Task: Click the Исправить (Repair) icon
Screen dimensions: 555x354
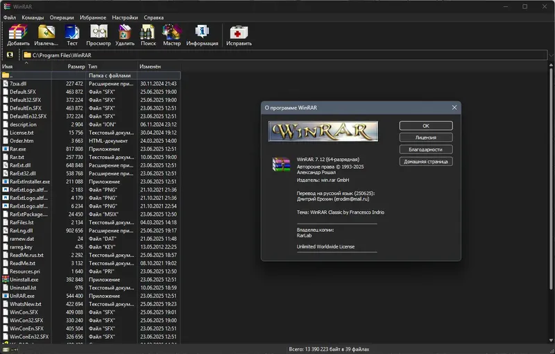Action: coord(239,35)
